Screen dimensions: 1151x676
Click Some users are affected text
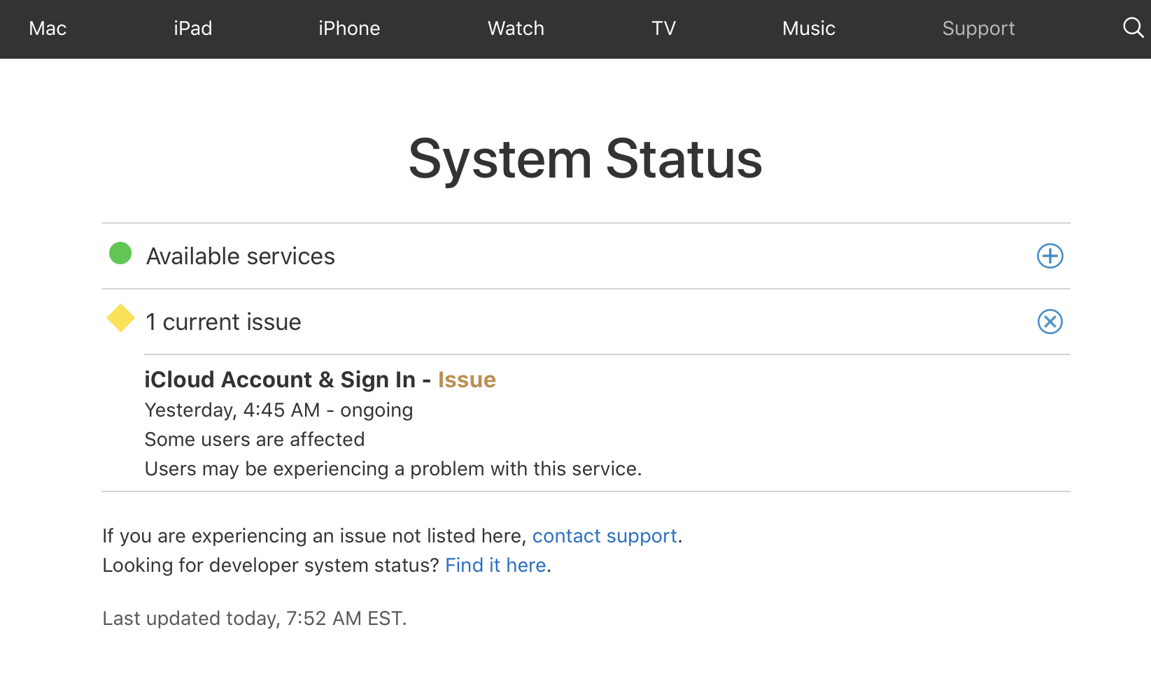pyautogui.click(x=255, y=439)
